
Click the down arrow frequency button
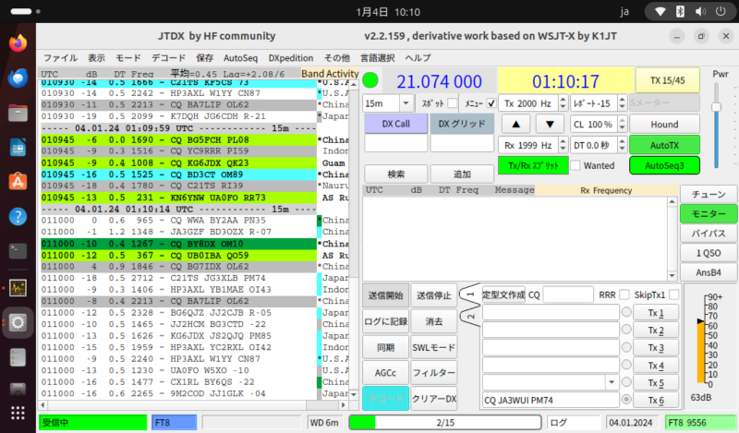550,125
